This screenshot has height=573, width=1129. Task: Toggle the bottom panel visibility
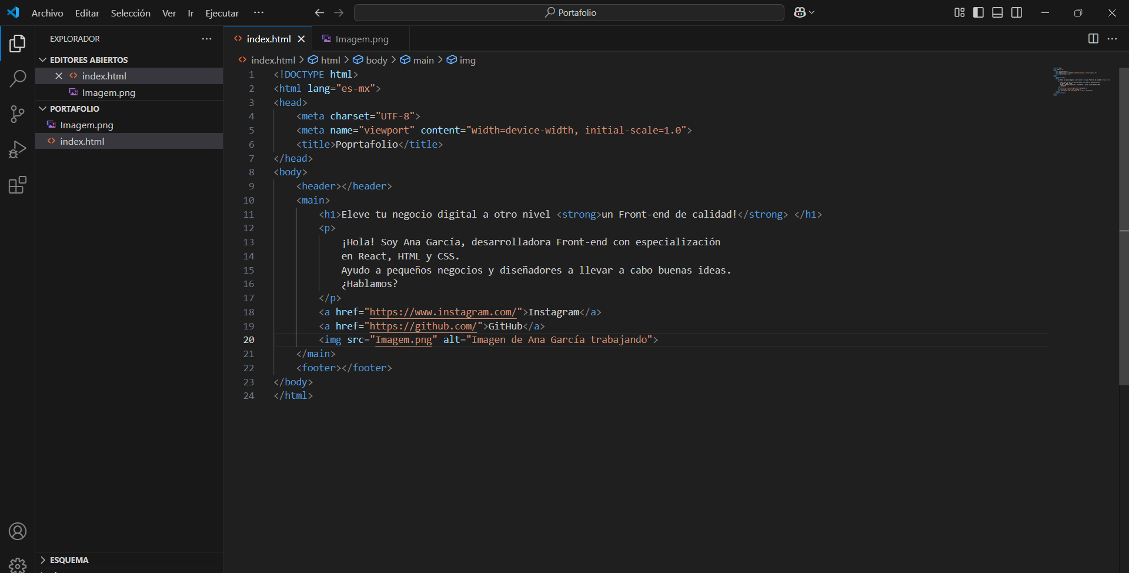pos(997,12)
